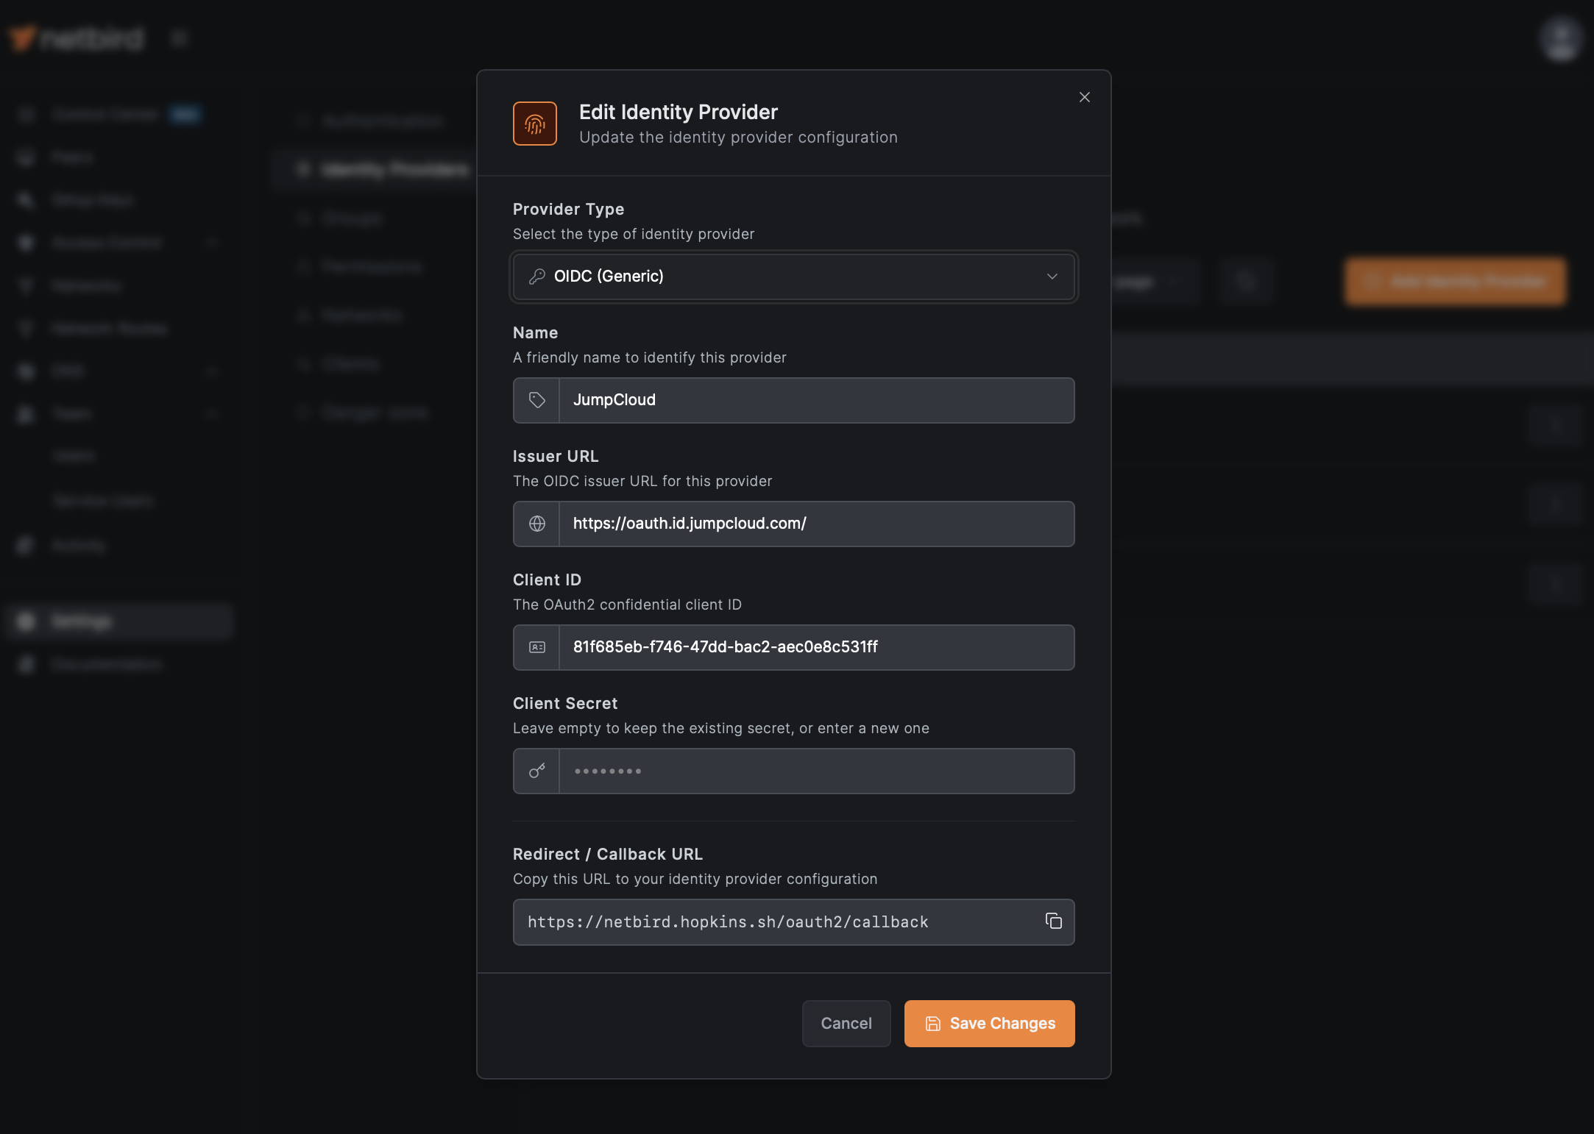Click the sidebar hamburger menu icon
1594x1134 pixels.
pos(179,38)
